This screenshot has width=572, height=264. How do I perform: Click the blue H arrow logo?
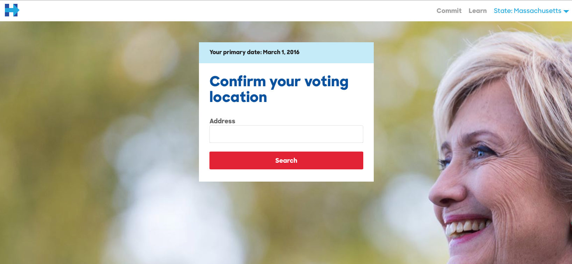[12, 10]
